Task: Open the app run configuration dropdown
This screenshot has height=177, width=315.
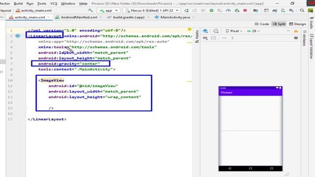Action: point(108,10)
